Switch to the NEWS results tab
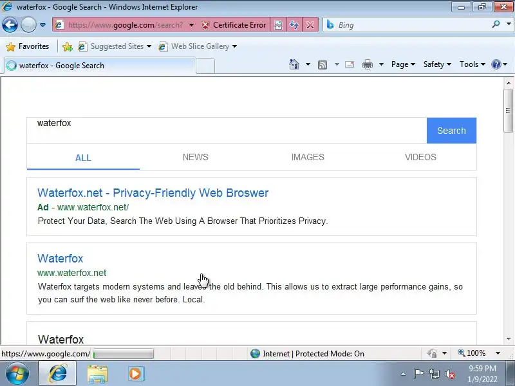The width and height of the screenshot is (515, 386). (x=196, y=157)
